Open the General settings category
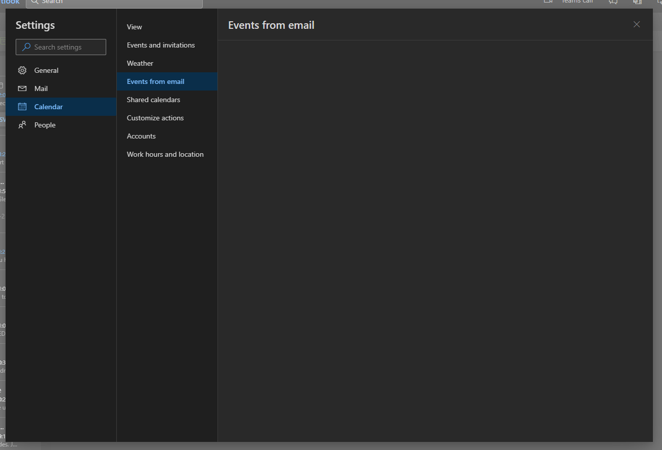The image size is (662, 450). tap(61, 70)
